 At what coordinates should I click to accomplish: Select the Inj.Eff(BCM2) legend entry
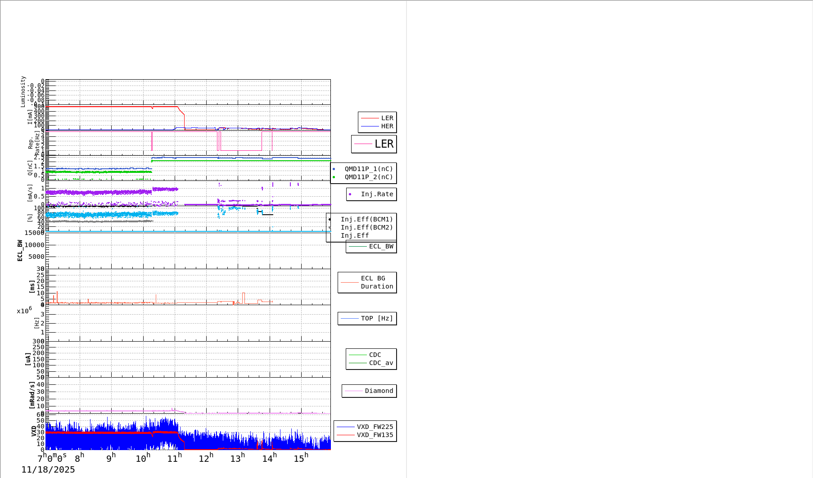coord(366,228)
